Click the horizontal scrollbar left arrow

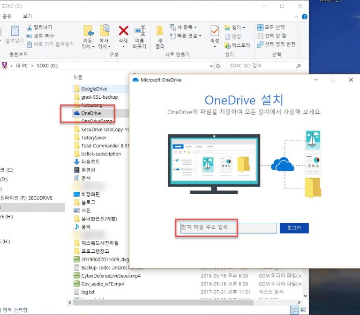click(x=70, y=303)
